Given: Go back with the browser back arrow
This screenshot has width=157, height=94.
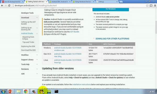Looking at the screenshot, I should (x=2, y=5).
